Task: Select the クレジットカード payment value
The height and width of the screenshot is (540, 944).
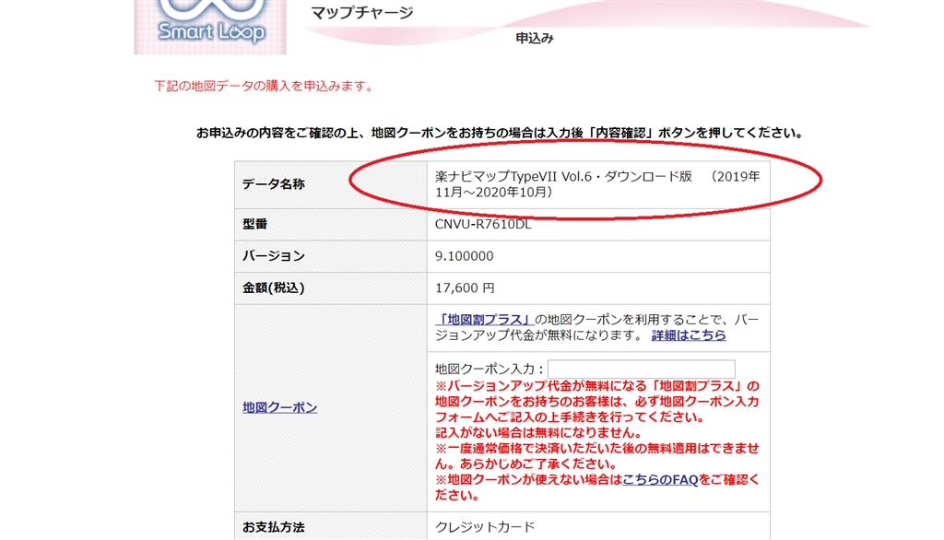Action: (485, 527)
